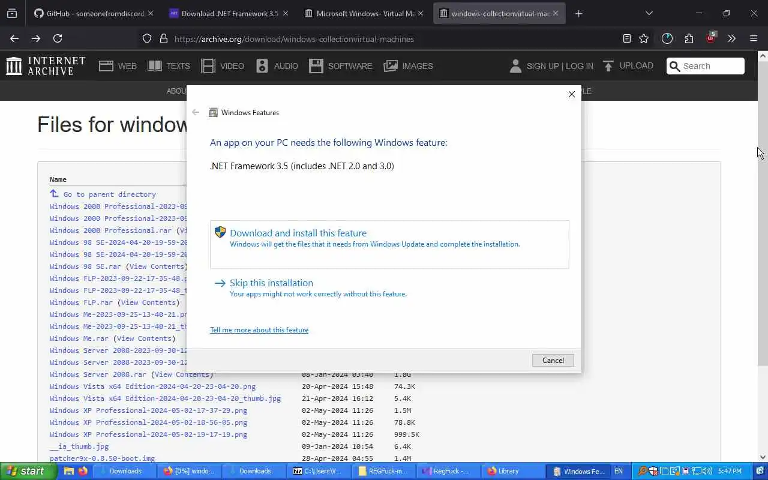Open the Internet Archive logo home link
This screenshot has height=480, width=768.
pos(46,66)
